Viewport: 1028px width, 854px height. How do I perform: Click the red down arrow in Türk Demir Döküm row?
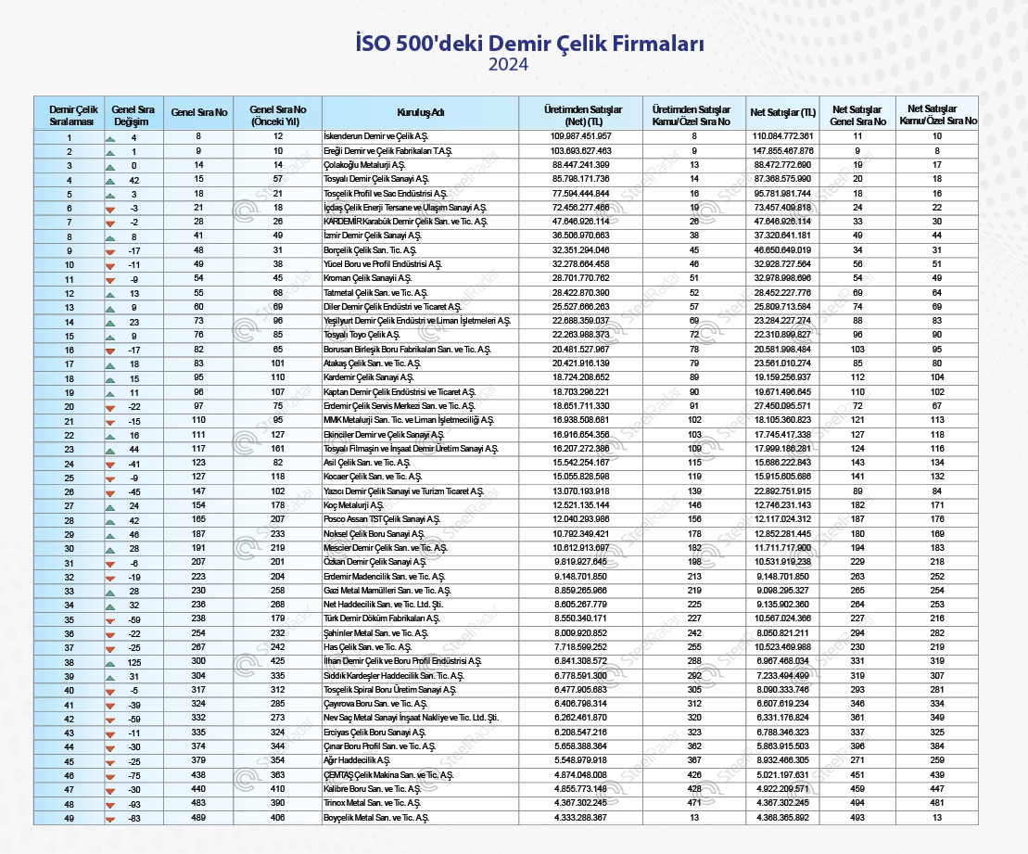pos(110,620)
